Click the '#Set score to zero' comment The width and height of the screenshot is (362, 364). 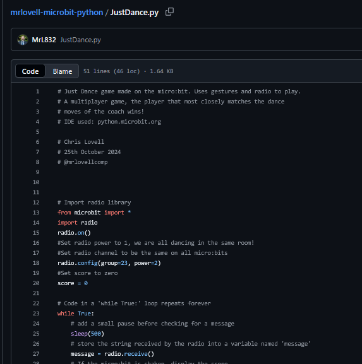click(87, 273)
